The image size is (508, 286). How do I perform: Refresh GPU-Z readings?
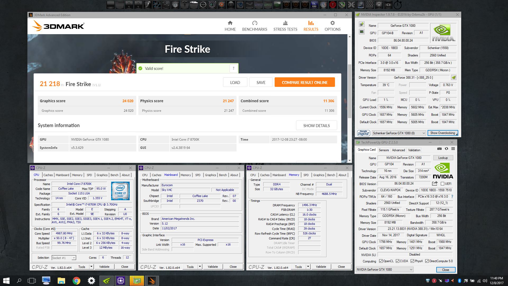click(x=446, y=149)
